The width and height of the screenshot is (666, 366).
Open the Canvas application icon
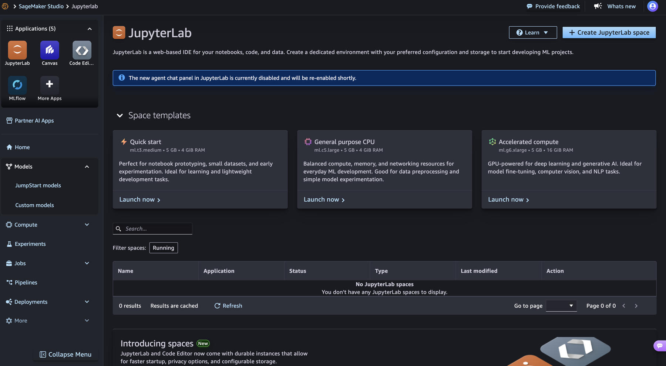coord(50,50)
